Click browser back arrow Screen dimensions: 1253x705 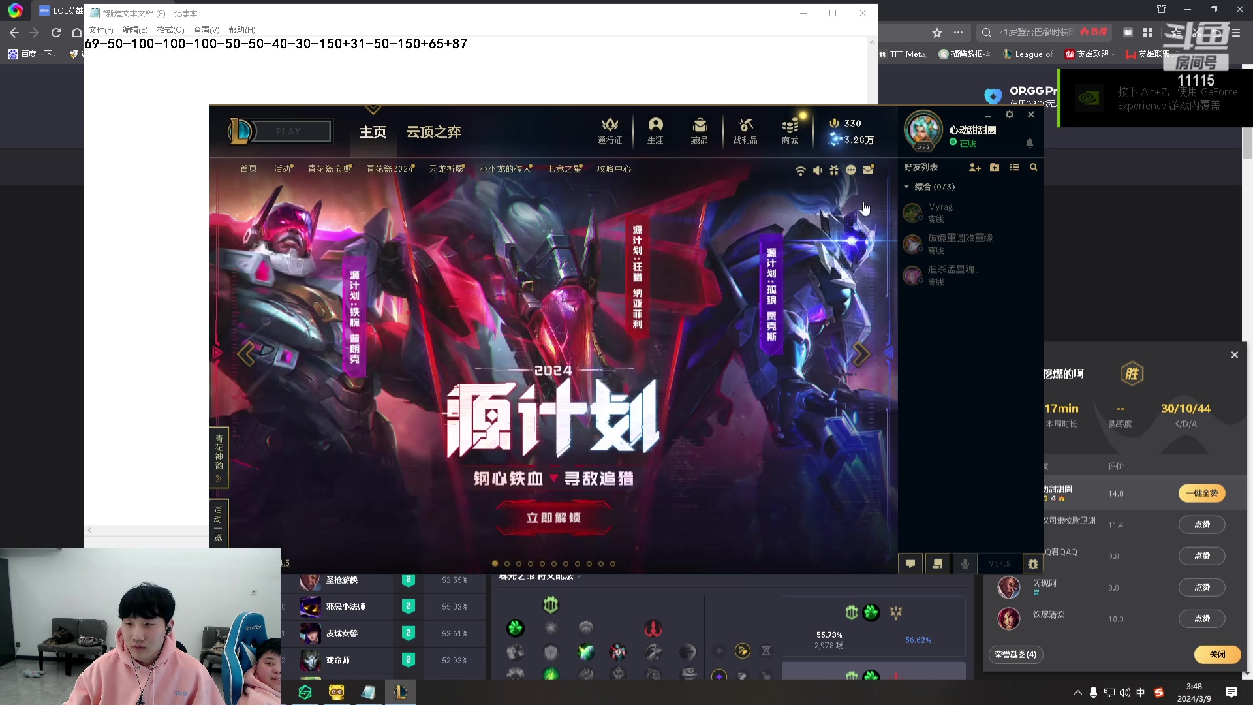(14, 33)
